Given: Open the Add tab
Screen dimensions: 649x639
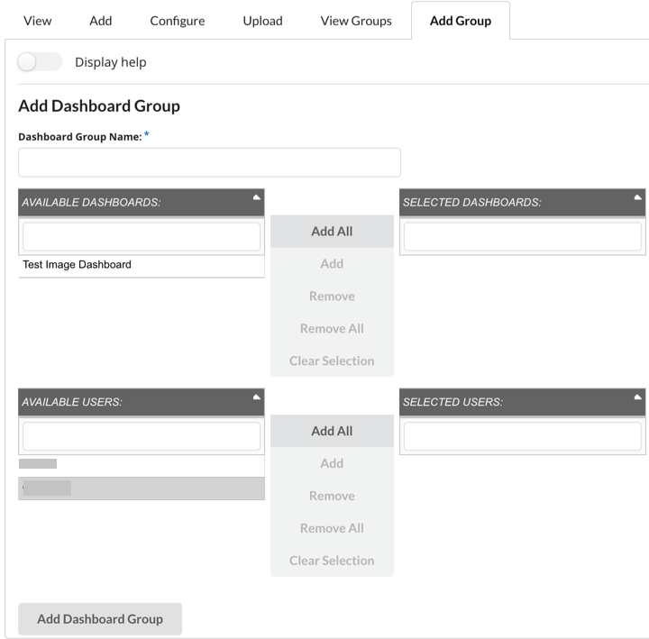Looking at the screenshot, I should coord(101,21).
